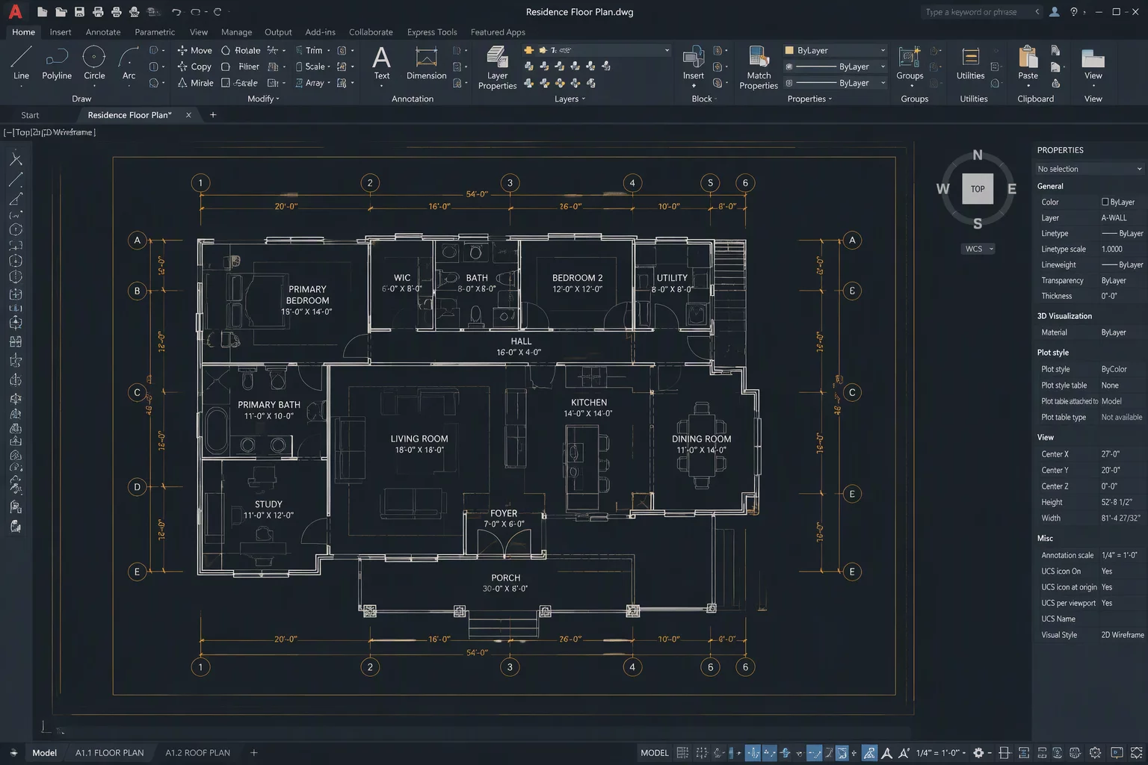The height and width of the screenshot is (765, 1148).
Task: Open Layer Properties manager
Action: point(497,67)
